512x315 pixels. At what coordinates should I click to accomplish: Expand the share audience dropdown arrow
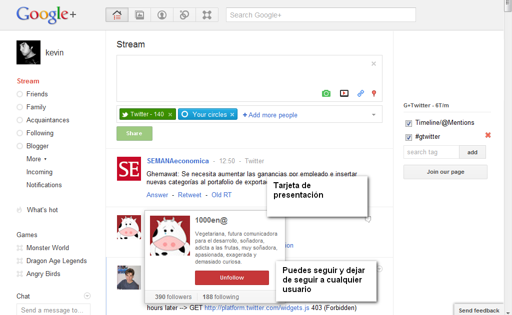[373, 115]
